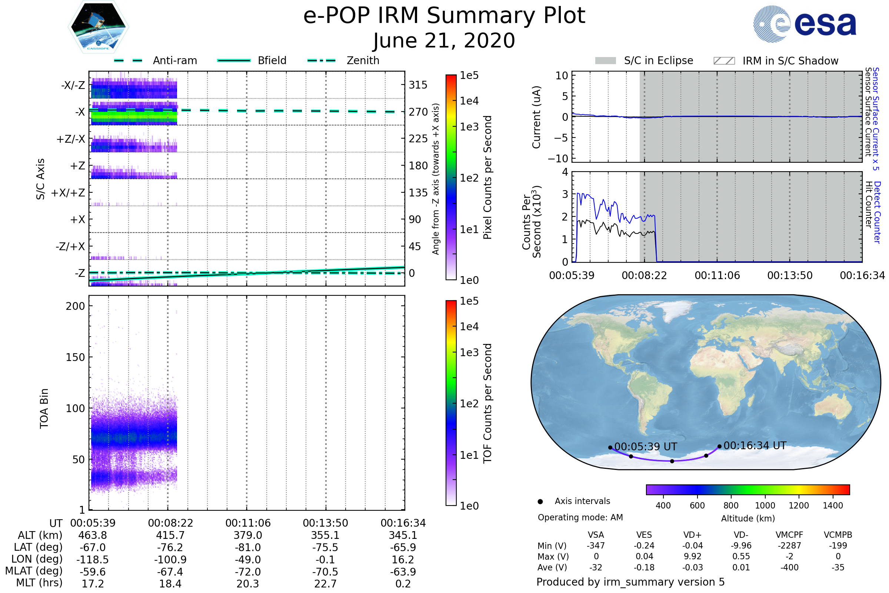Viewport: 889px width, 593px height.
Task: Click the June 21, 2020 date heading
Action: [x=444, y=41]
